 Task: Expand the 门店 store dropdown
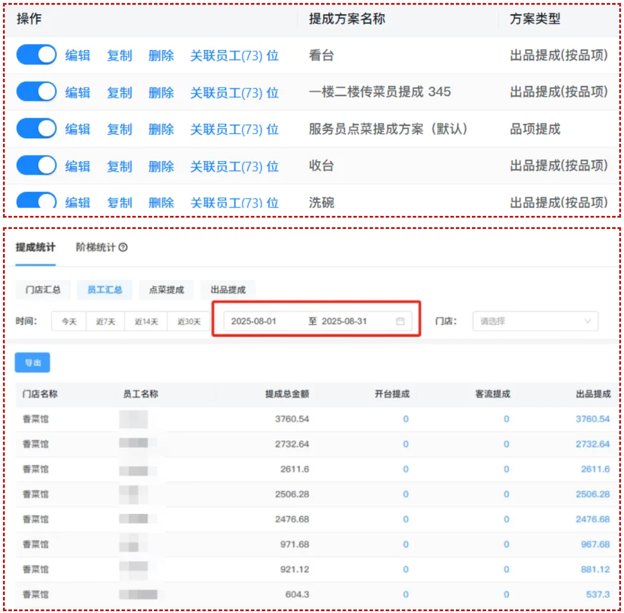(x=535, y=321)
